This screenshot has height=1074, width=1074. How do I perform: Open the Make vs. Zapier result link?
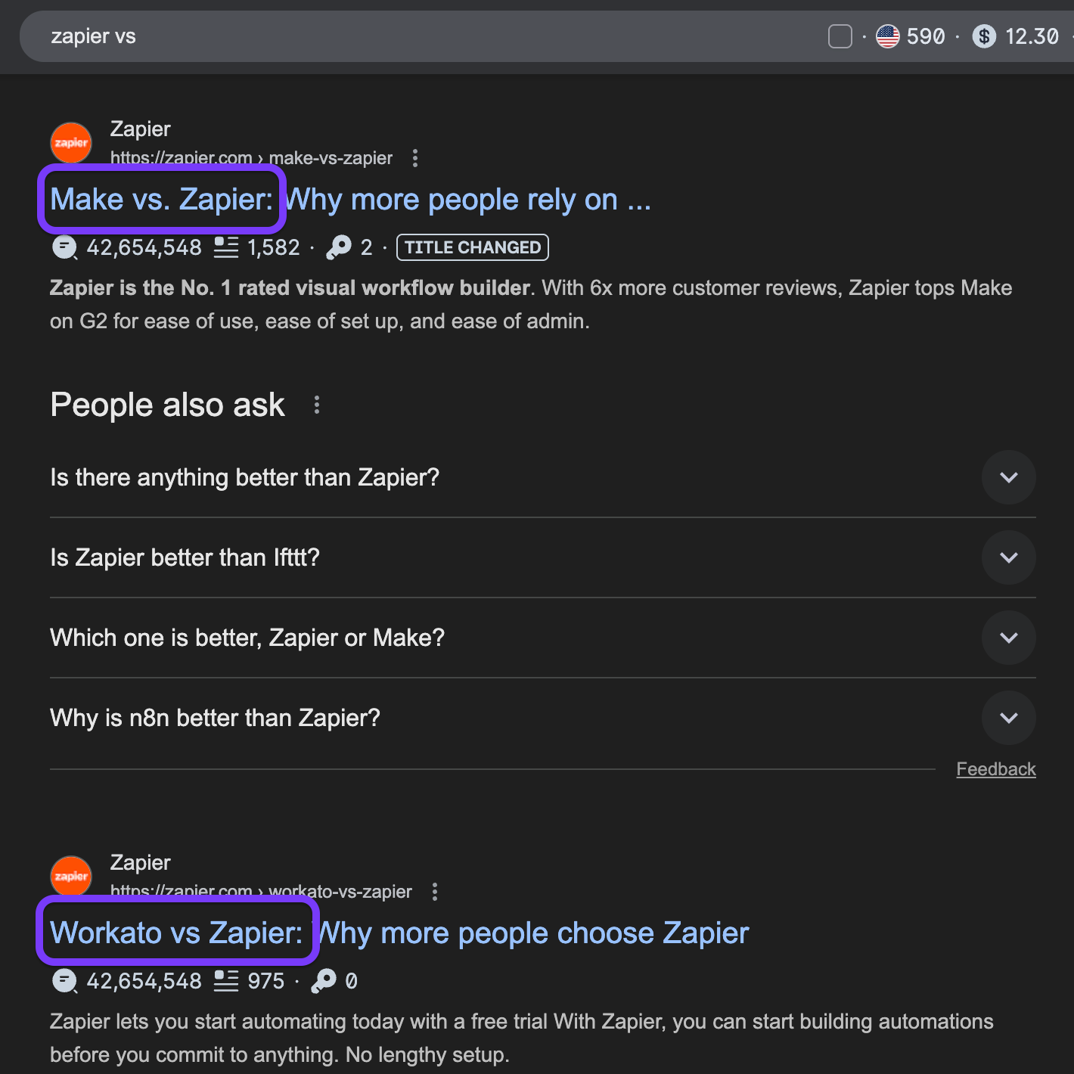coord(349,200)
